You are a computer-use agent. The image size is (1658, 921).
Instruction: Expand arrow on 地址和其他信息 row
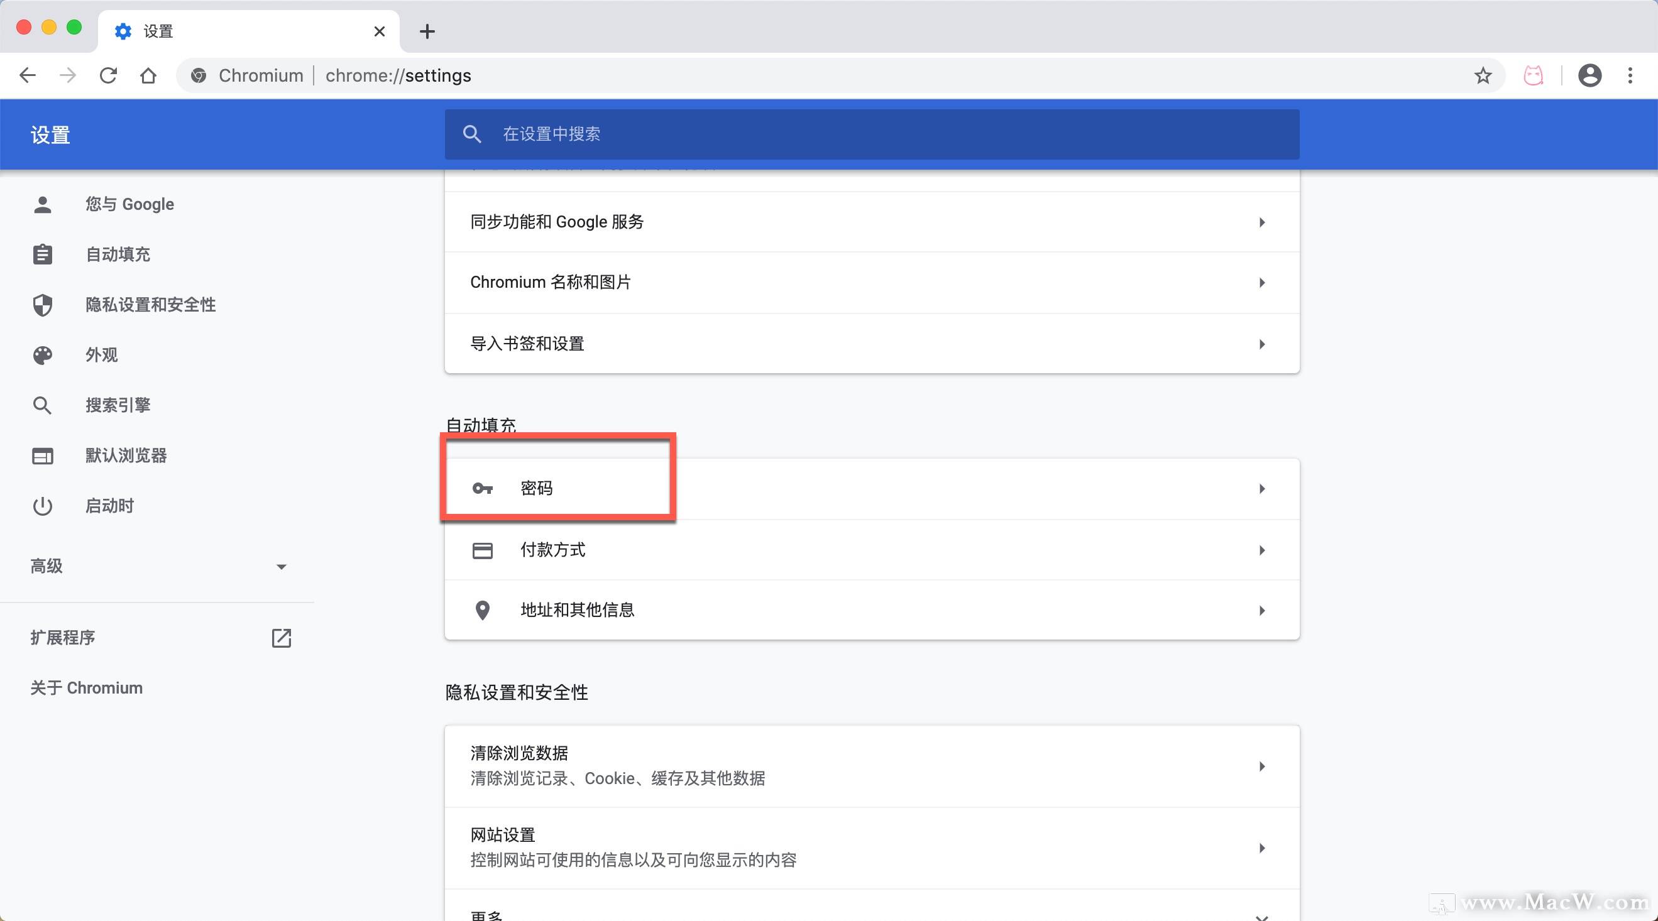(x=1261, y=611)
